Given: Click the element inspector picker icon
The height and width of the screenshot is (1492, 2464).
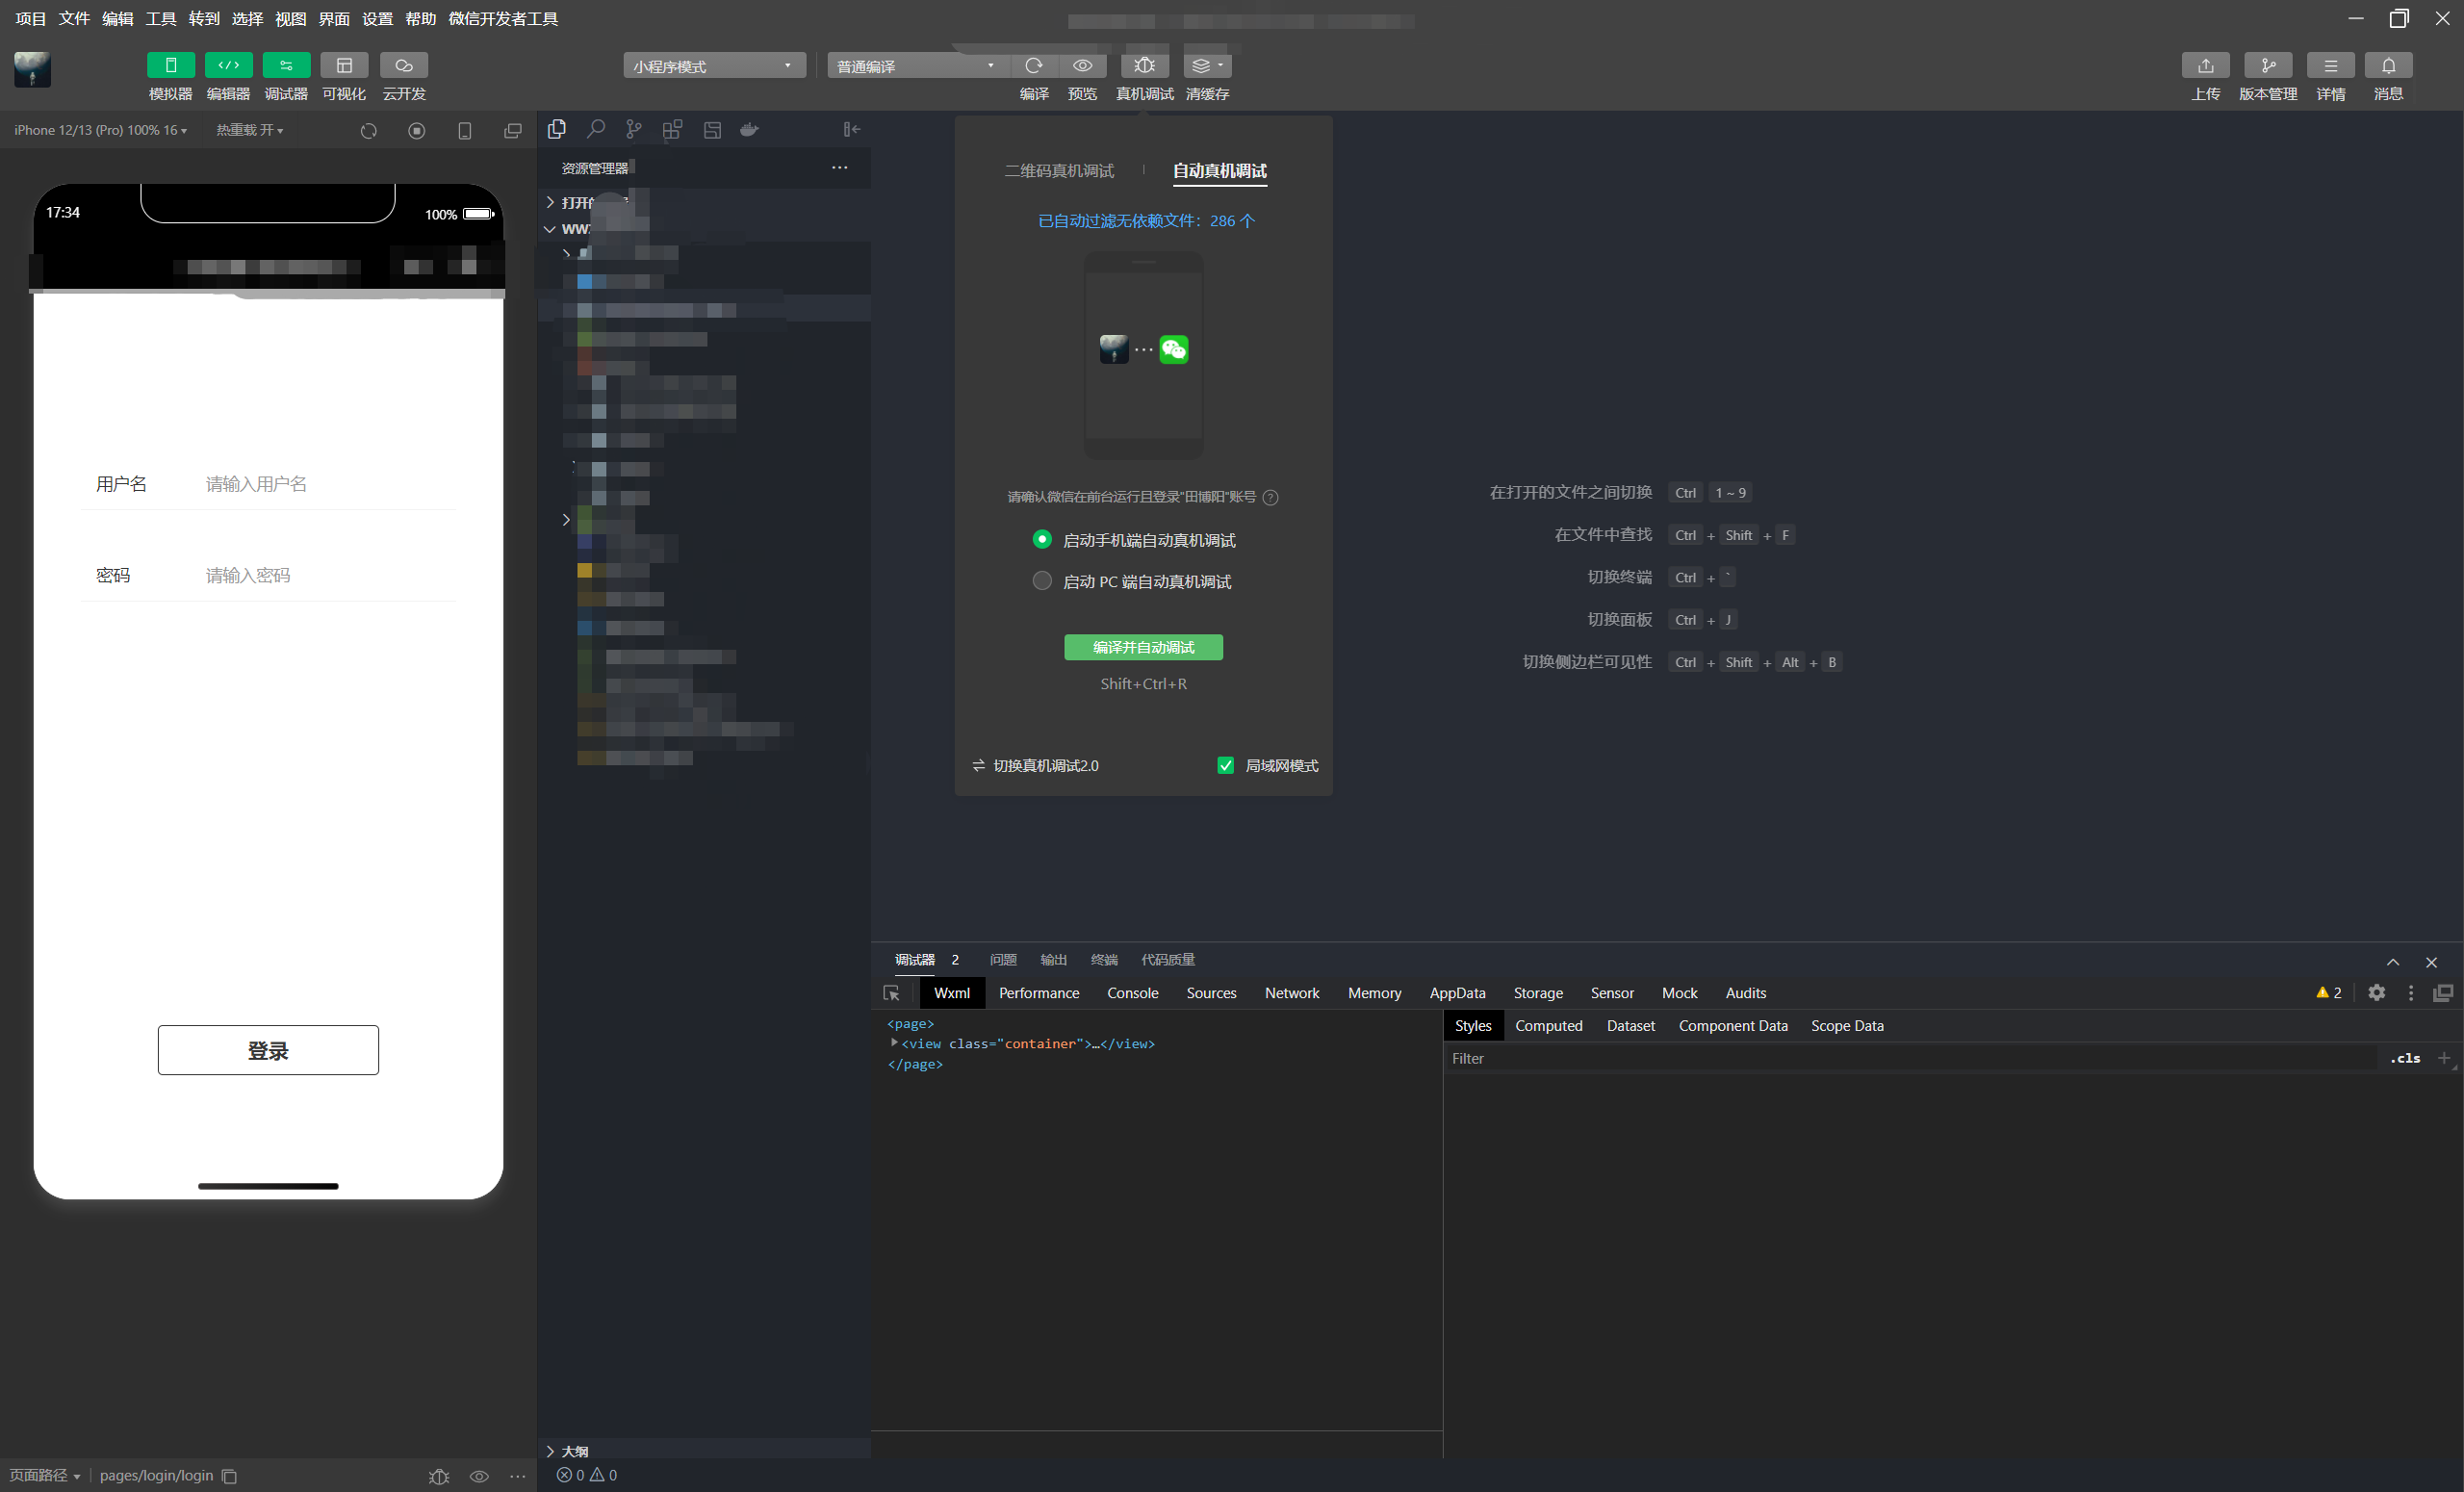Looking at the screenshot, I should [x=891, y=993].
